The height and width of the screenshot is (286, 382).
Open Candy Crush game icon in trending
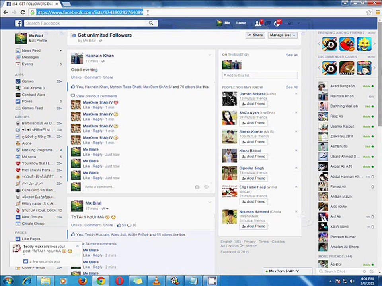(347, 44)
